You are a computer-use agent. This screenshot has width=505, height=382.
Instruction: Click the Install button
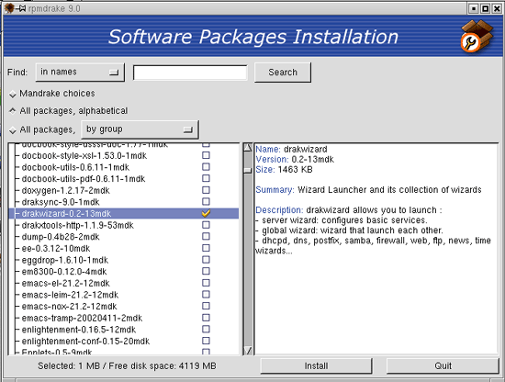pos(316,366)
